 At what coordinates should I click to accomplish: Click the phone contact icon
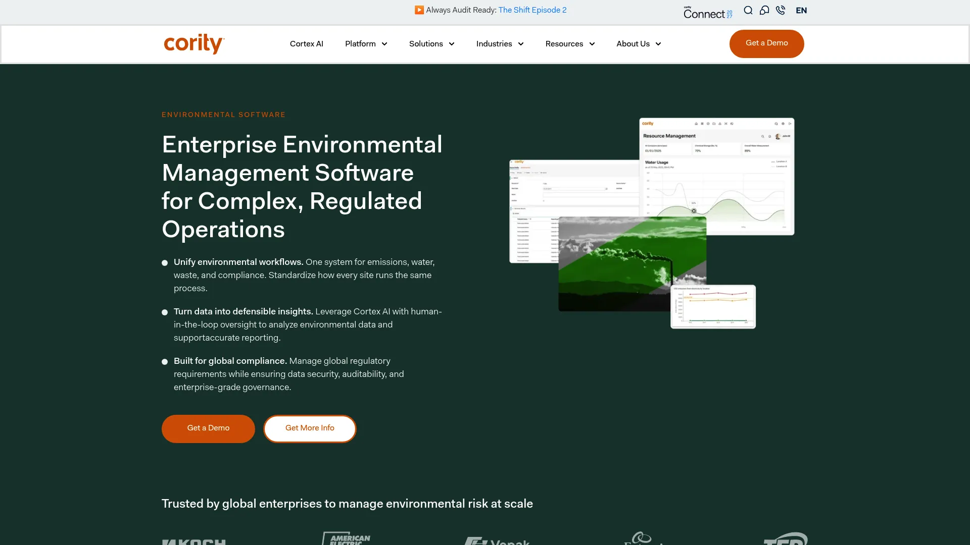781,11
